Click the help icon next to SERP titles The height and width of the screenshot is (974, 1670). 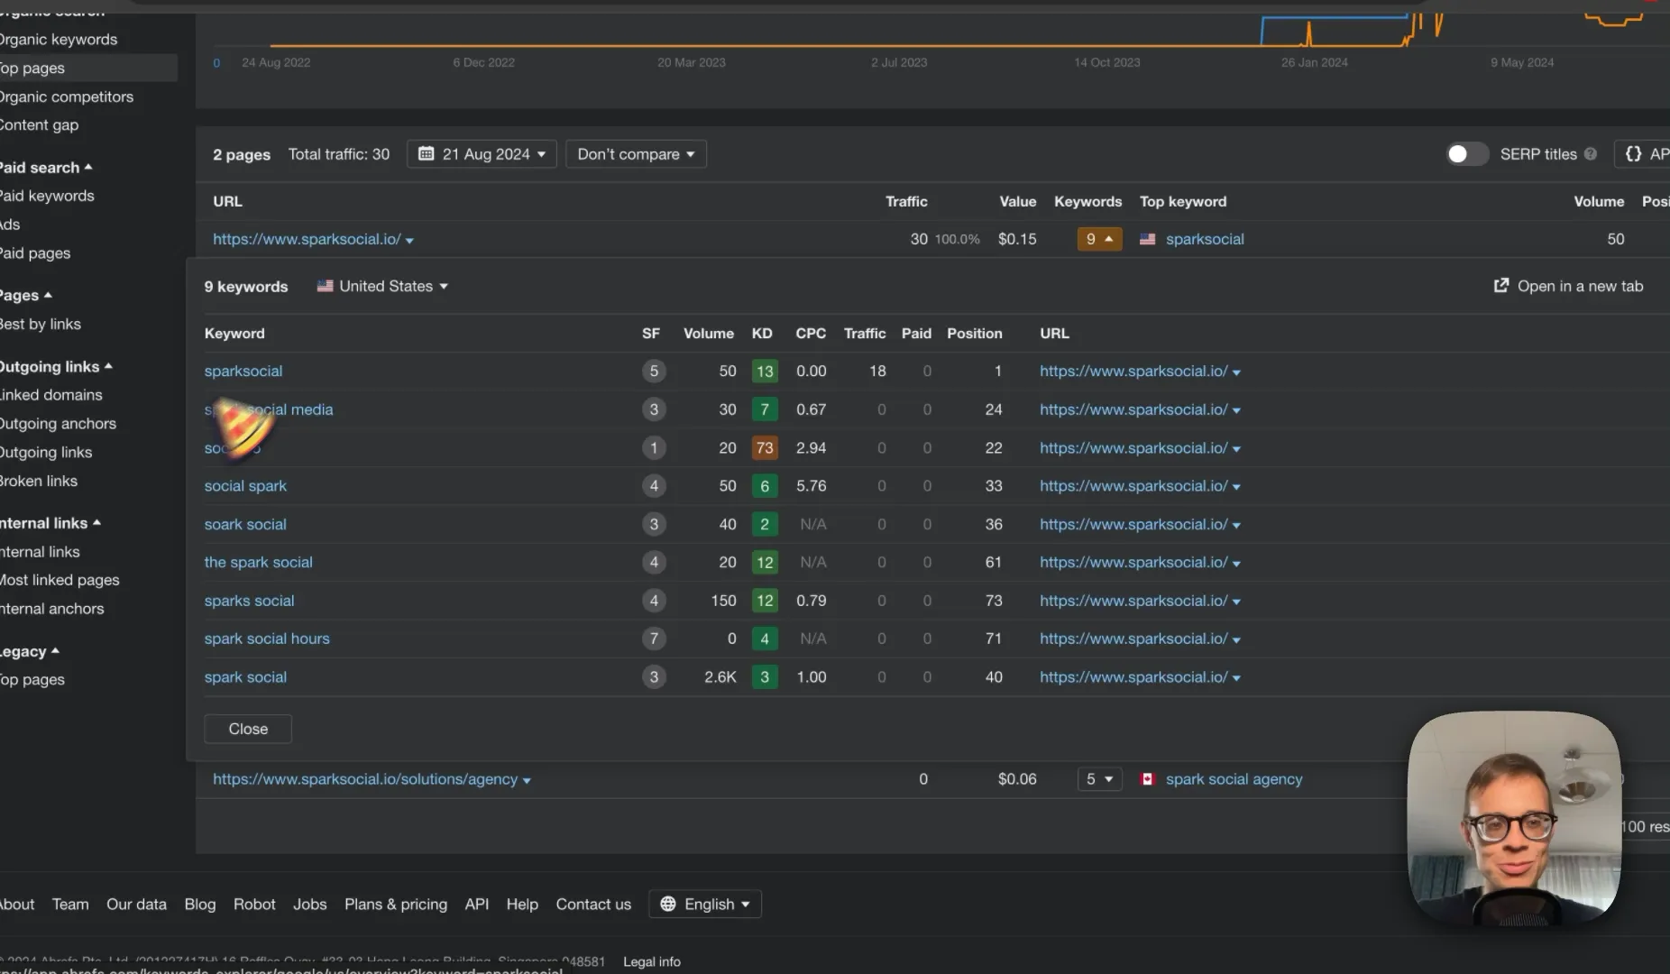click(x=1591, y=154)
